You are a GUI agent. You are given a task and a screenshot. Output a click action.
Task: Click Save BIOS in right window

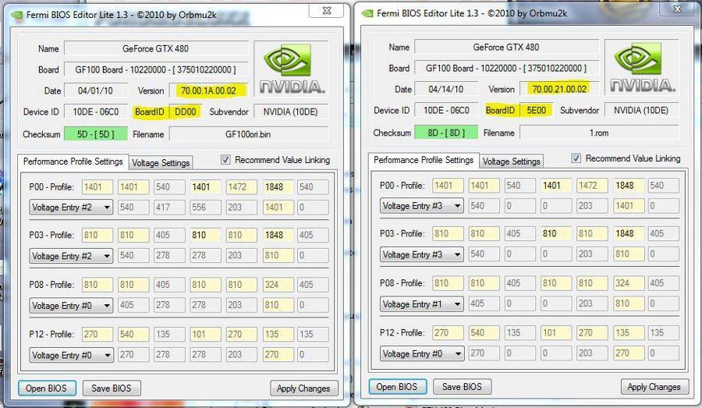point(462,387)
